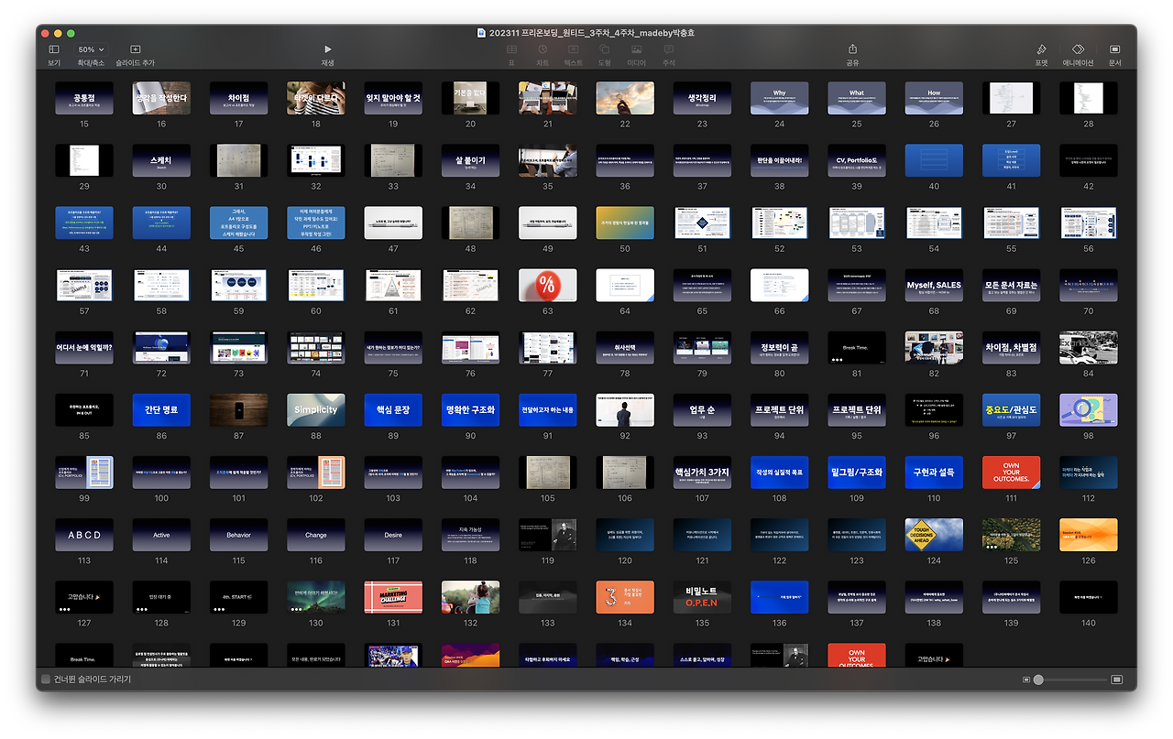Image resolution: width=1173 pixels, height=739 pixels.
Task: Select slide 39 thumbnail CV, Portfolio도
Action: point(857,160)
